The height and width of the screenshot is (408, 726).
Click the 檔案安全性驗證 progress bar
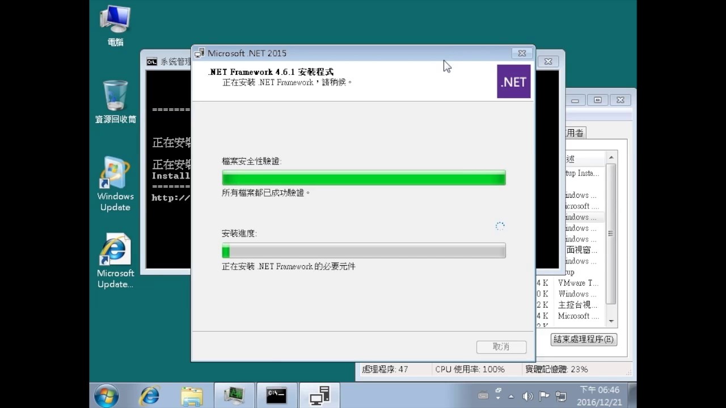coord(364,177)
